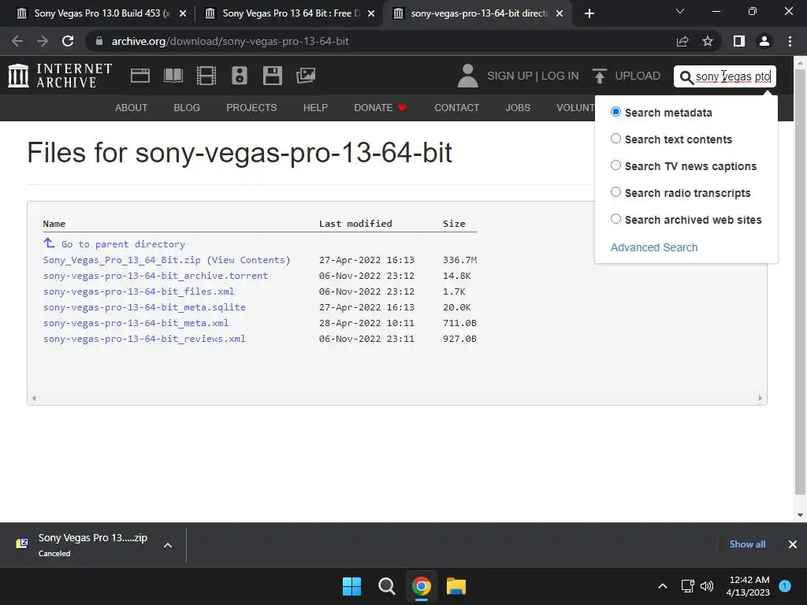Select Search TV news captions option
807x605 pixels.
coord(615,165)
